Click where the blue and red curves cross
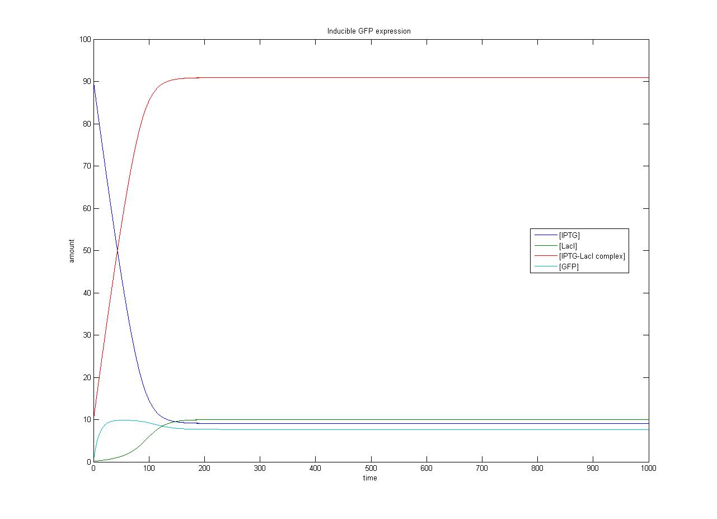 tap(118, 250)
